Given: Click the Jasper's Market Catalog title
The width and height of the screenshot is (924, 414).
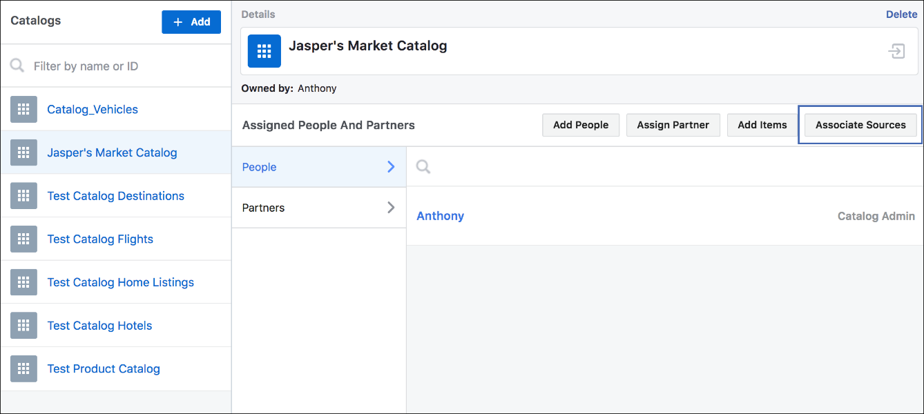Looking at the screenshot, I should click(367, 46).
